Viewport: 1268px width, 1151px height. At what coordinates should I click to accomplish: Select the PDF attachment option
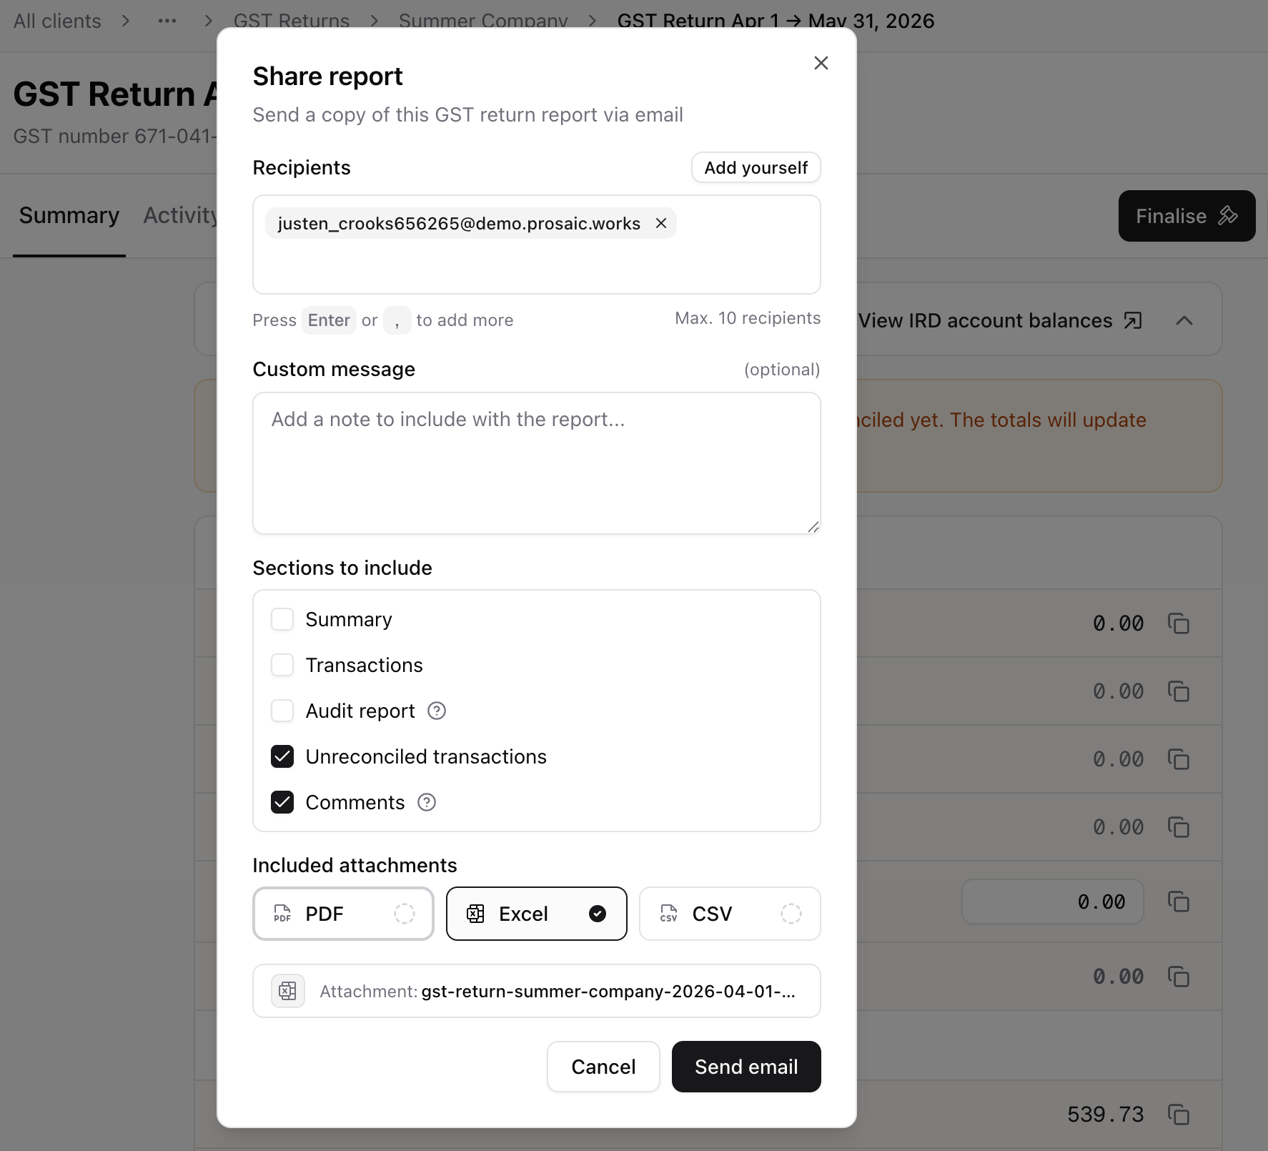pos(343,914)
